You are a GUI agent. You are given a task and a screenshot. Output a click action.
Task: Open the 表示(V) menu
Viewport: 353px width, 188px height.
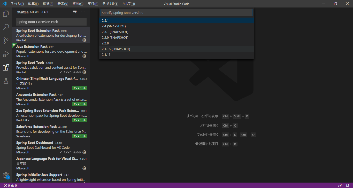(63, 4)
